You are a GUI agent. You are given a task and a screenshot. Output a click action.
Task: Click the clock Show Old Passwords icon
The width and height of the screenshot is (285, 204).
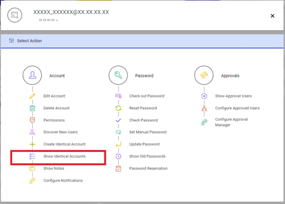pyautogui.click(x=118, y=156)
